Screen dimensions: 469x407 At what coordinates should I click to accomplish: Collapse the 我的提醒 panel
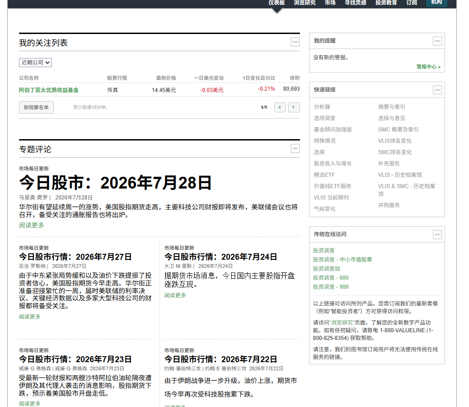click(437, 41)
